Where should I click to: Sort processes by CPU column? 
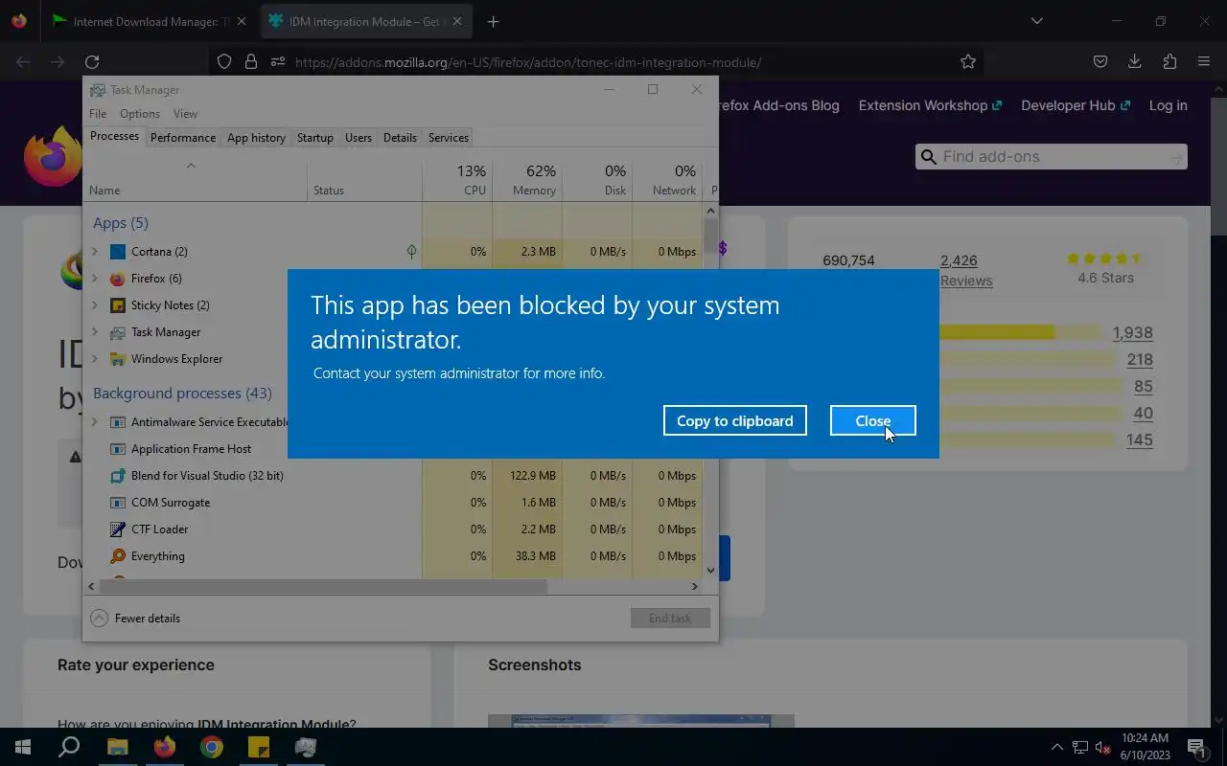[457, 179]
